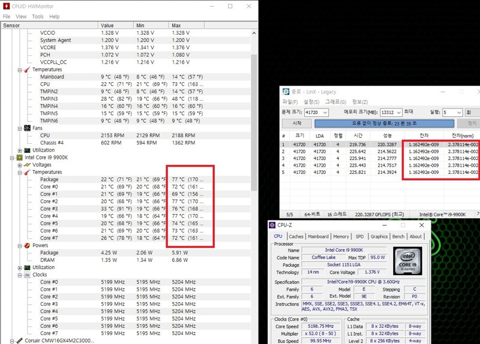Switch to CPU-Z About tab
Image resolution: width=480 pixels, height=344 pixels.
(415, 236)
